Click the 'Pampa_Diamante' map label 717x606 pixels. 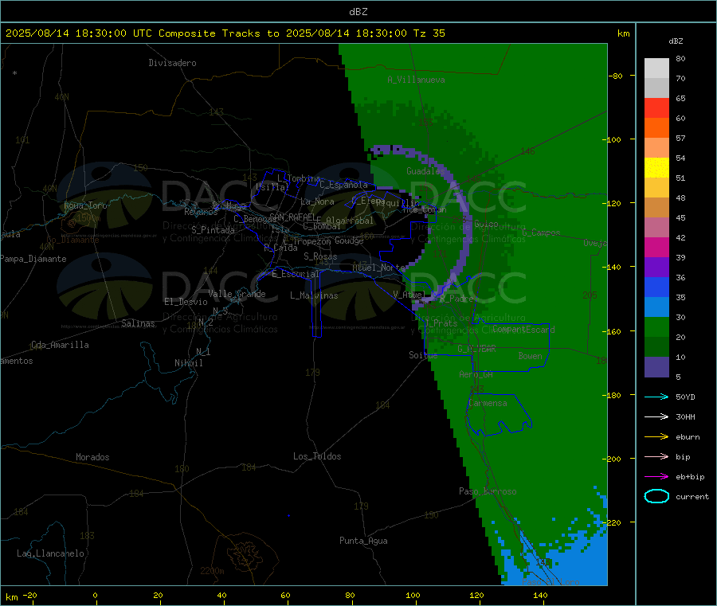tap(33, 259)
